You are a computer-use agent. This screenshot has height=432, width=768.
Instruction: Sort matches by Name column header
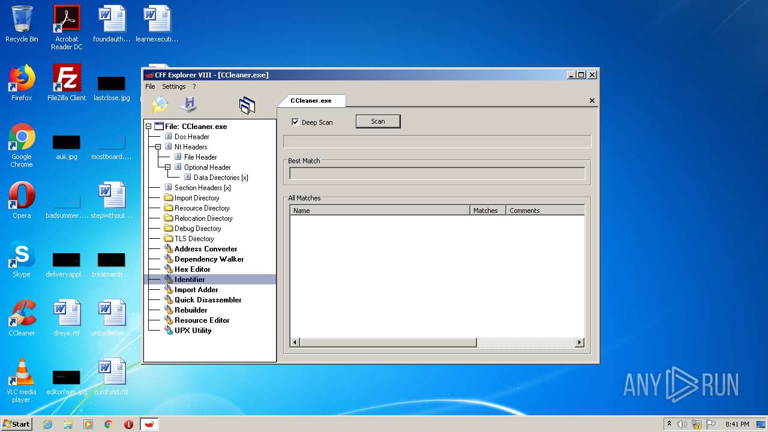coord(380,211)
